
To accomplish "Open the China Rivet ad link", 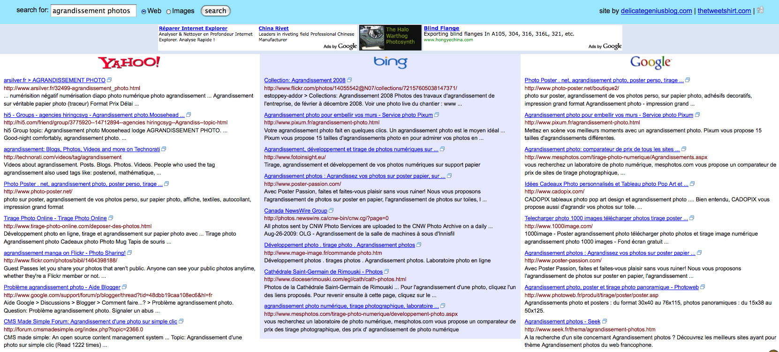I will coord(273,28).
